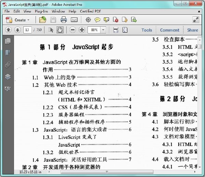This screenshot has width=205, height=177.
Task: Click the Create PDF icon
Action: pos(9,20)
